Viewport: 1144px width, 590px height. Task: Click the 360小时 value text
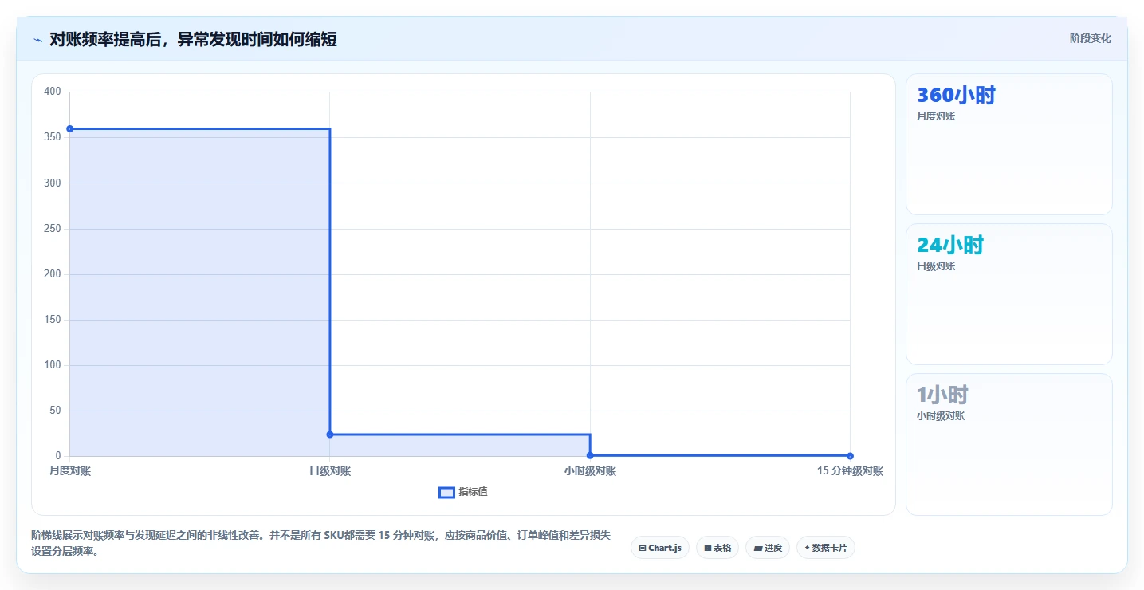pos(956,96)
